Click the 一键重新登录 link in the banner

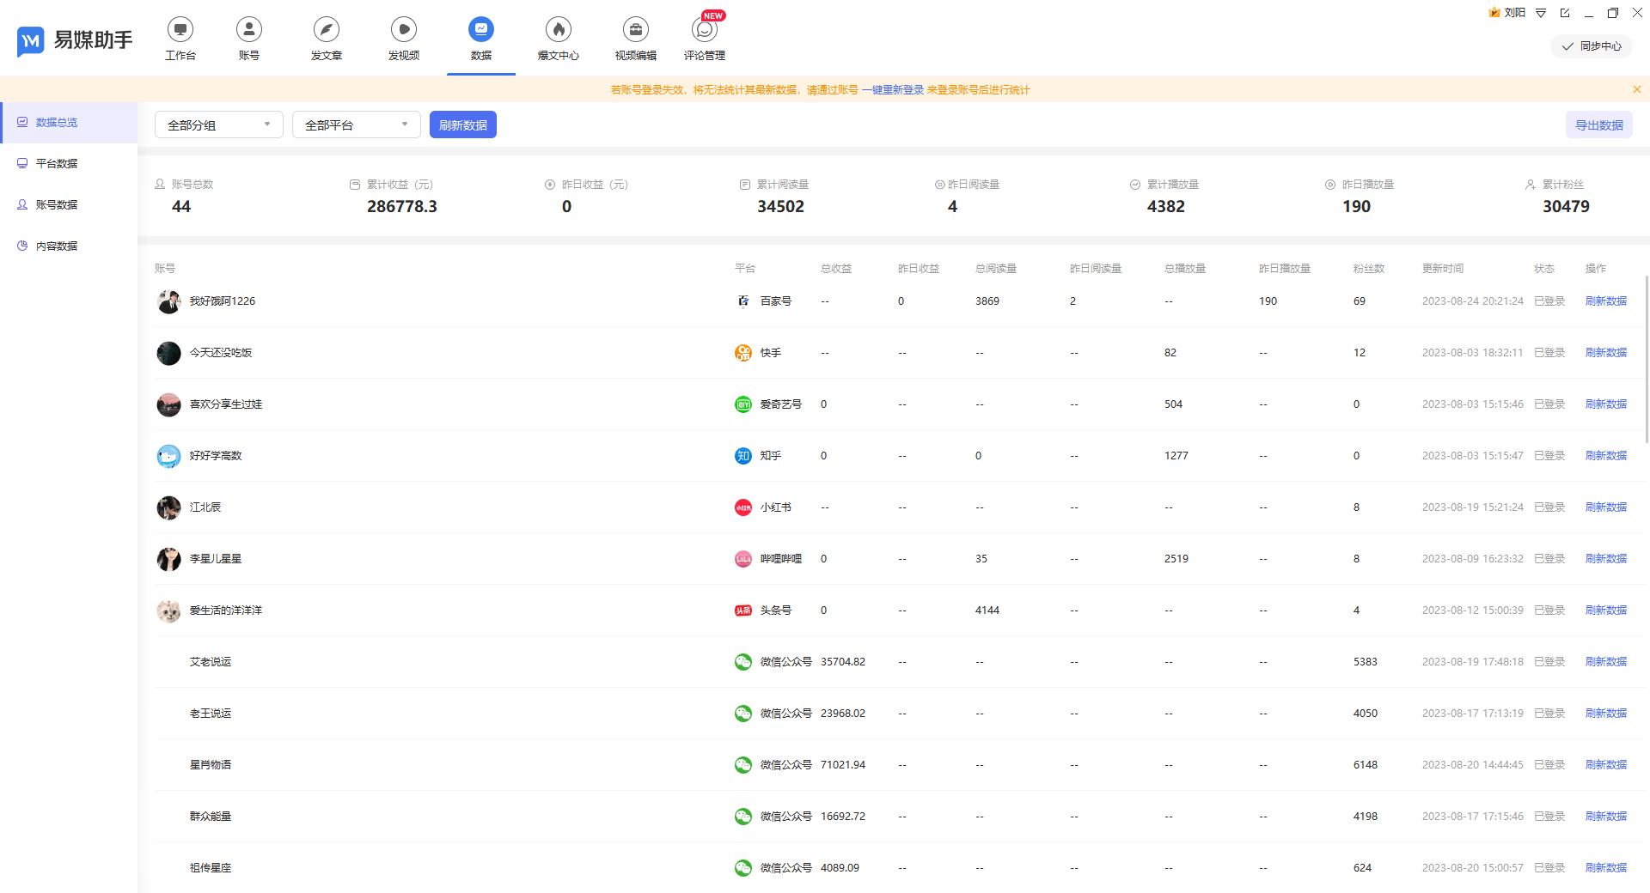(x=892, y=89)
